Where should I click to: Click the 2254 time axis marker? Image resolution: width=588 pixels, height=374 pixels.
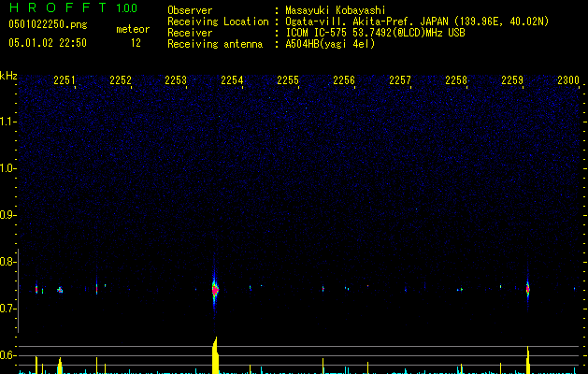[x=232, y=80]
